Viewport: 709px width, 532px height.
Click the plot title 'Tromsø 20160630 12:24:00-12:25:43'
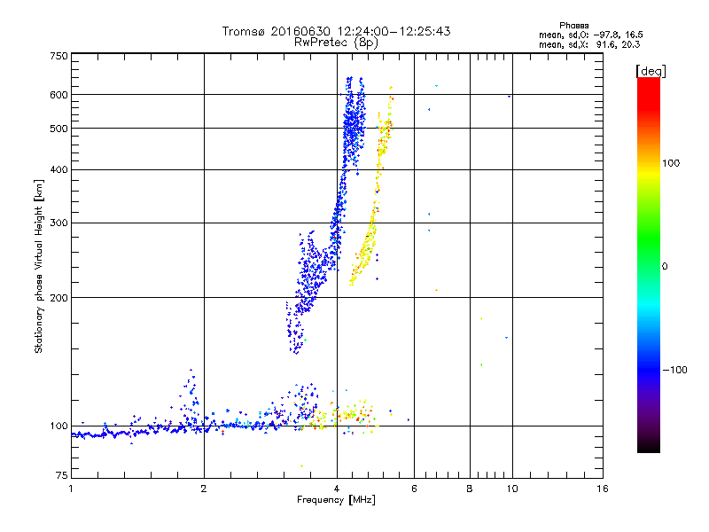(336, 31)
